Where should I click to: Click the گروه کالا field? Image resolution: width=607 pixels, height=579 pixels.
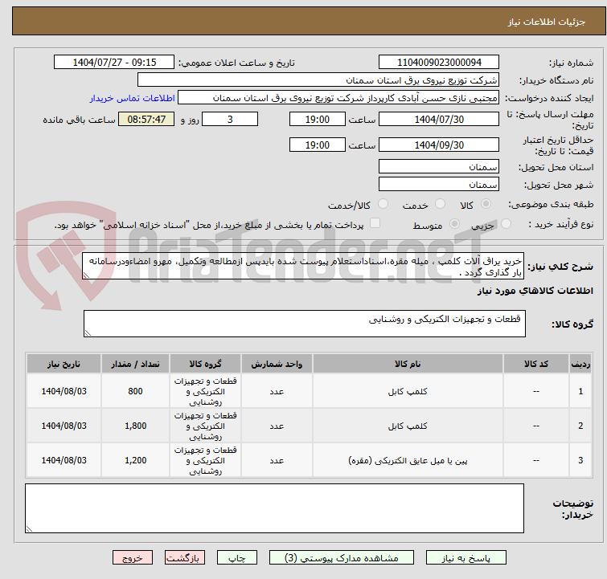[304, 324]
